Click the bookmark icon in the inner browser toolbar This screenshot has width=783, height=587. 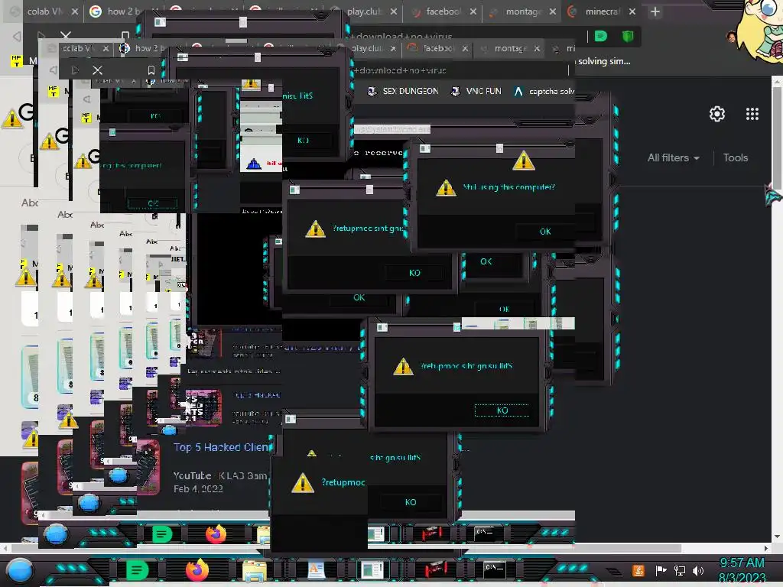click(151, 70)
